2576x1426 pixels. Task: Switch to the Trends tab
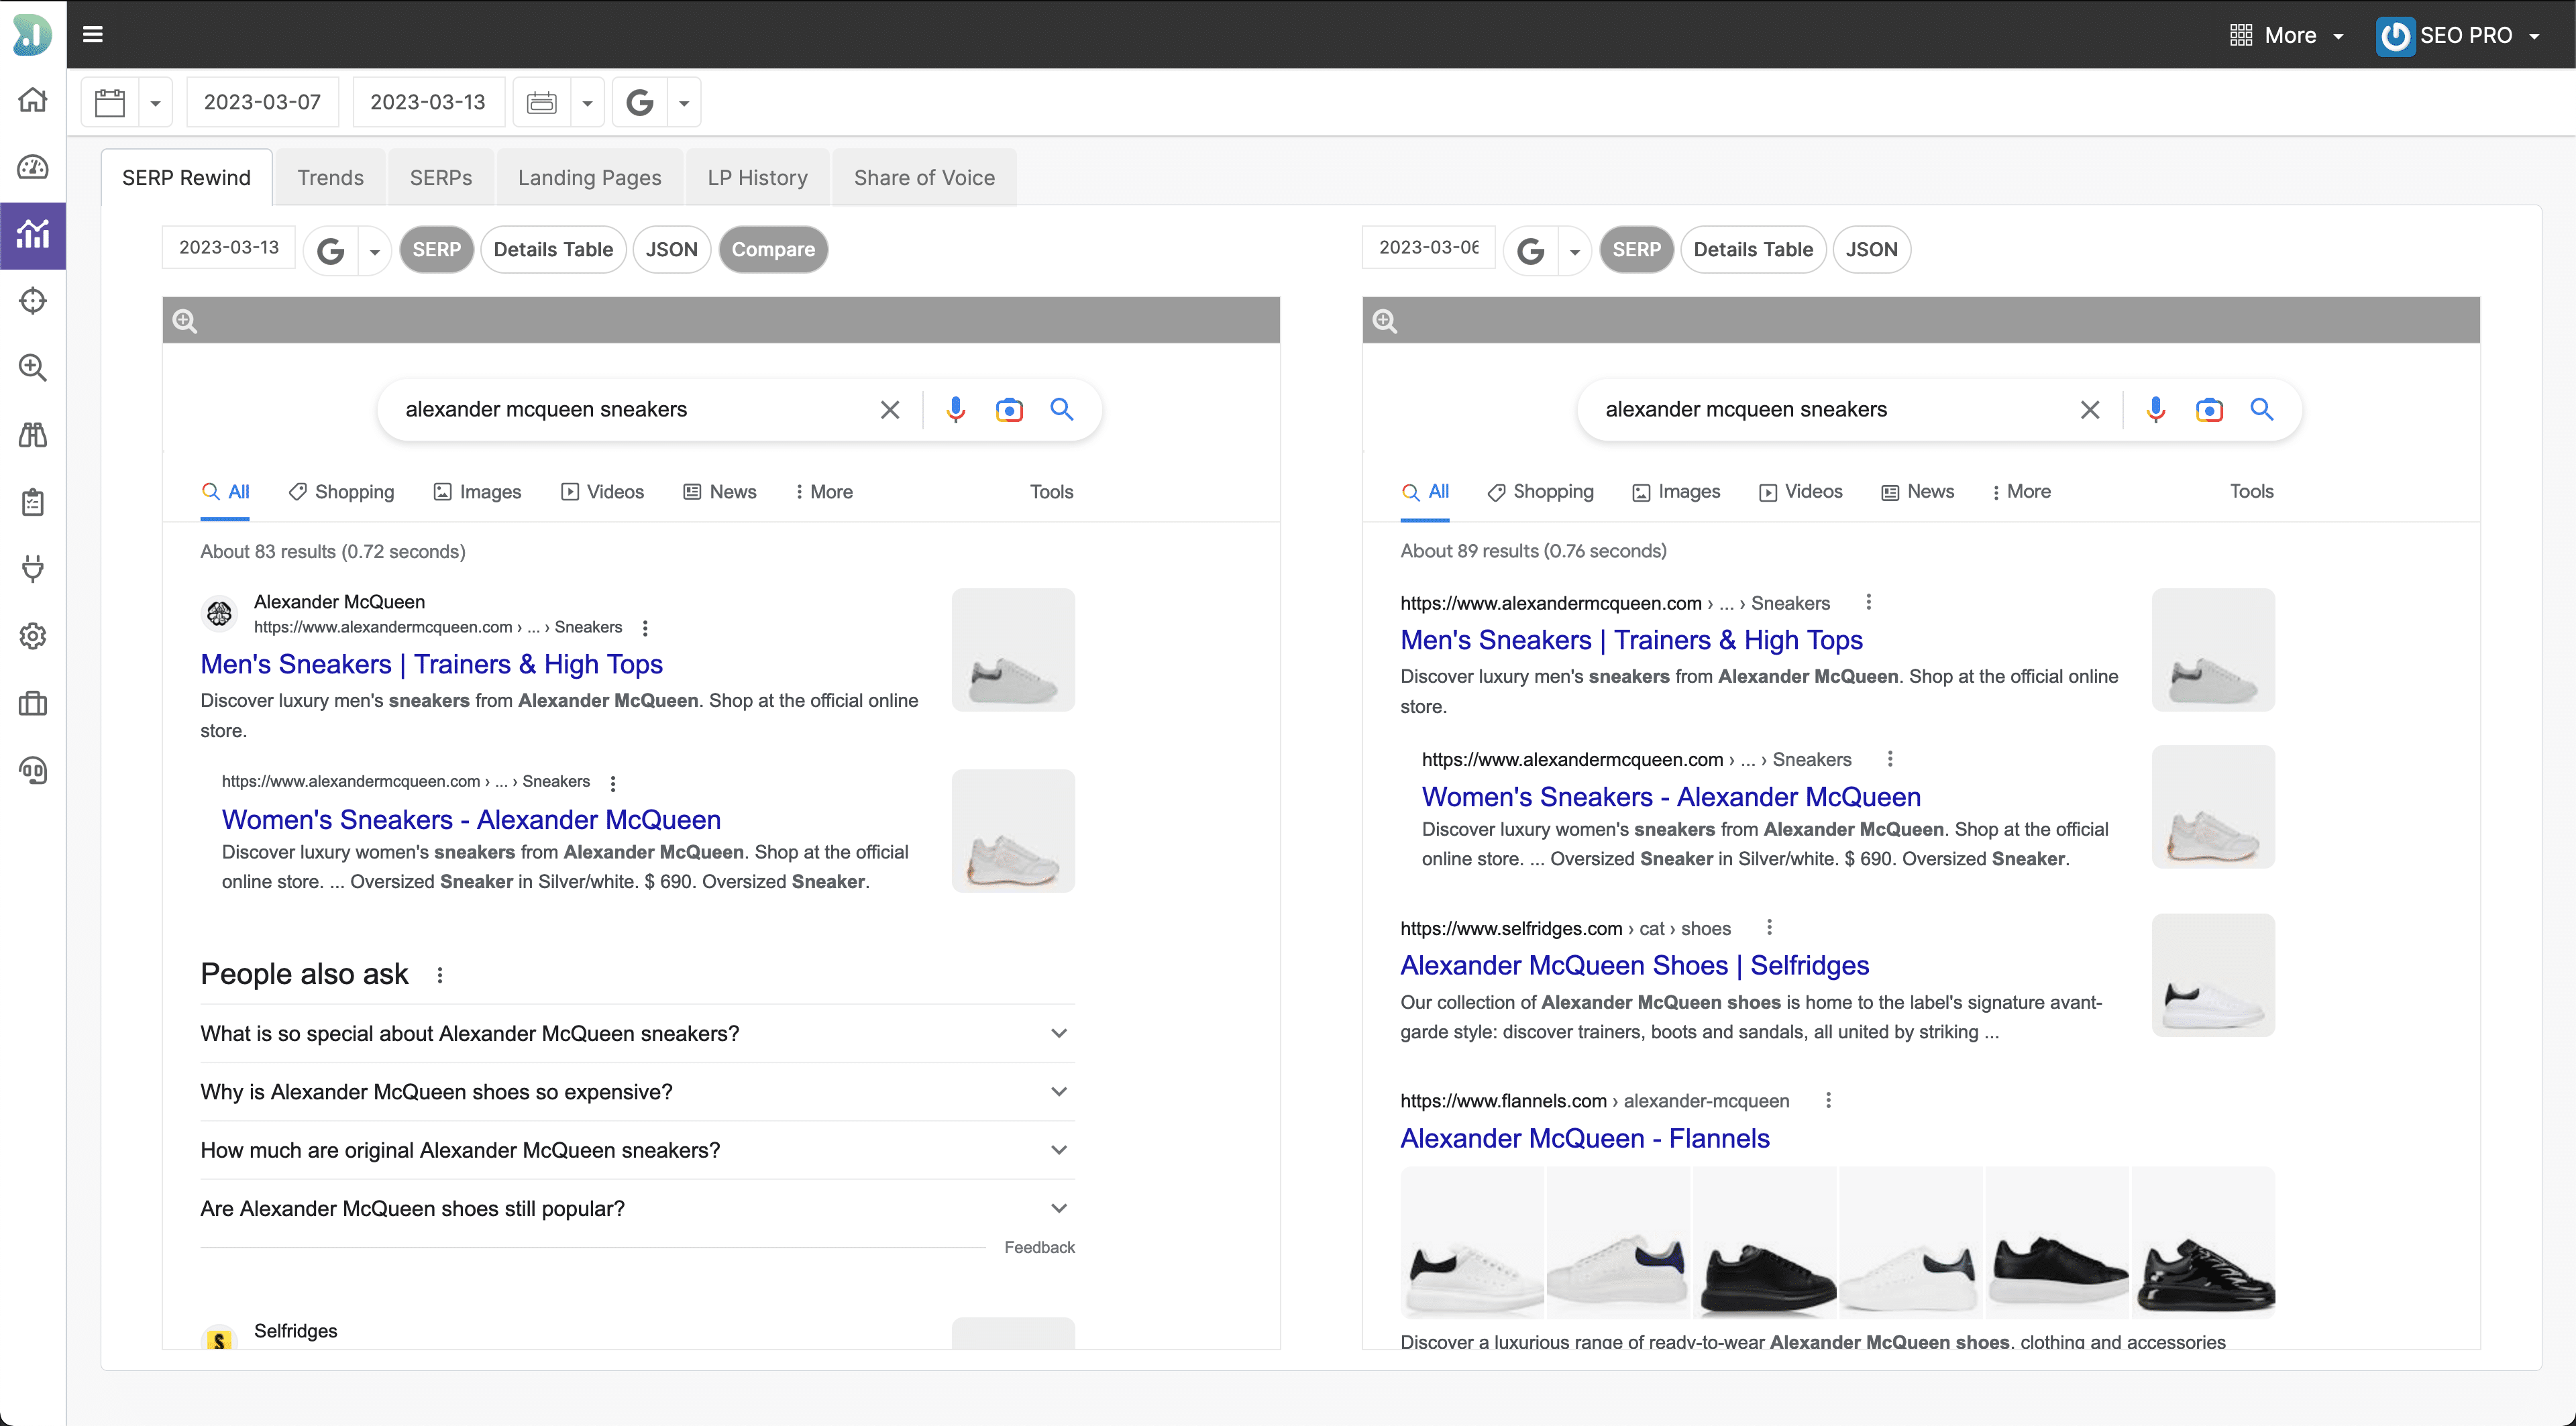pyautogui.click(x=330, y=178)
